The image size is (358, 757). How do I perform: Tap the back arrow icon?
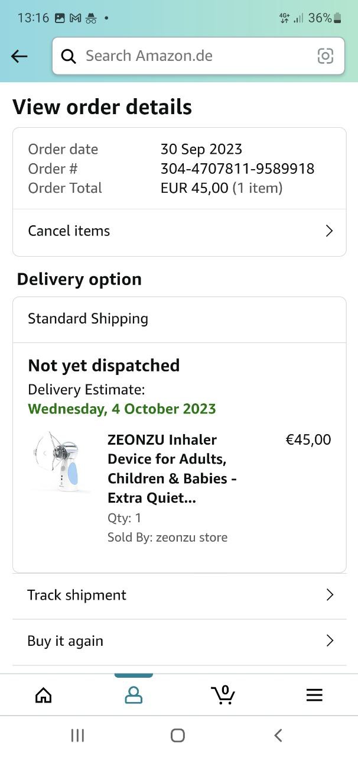(x=19, y=56)
